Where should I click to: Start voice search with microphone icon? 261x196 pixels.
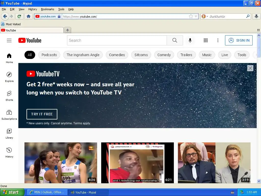190,40
